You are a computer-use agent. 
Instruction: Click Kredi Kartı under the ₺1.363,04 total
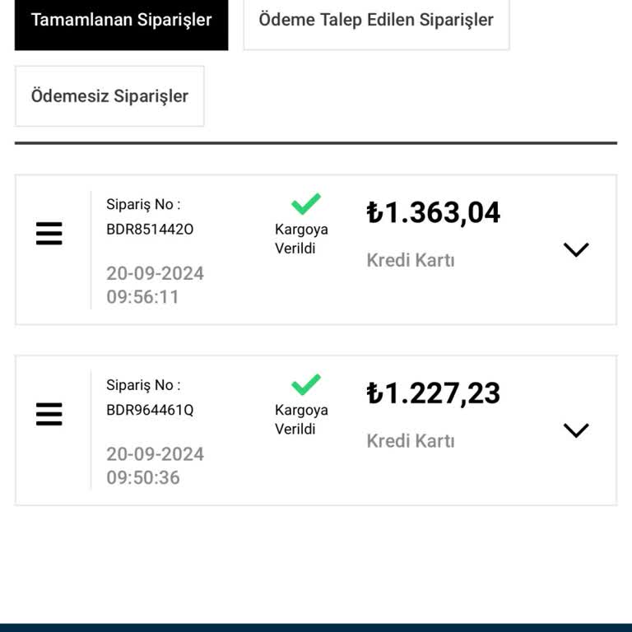click(411, 261)
